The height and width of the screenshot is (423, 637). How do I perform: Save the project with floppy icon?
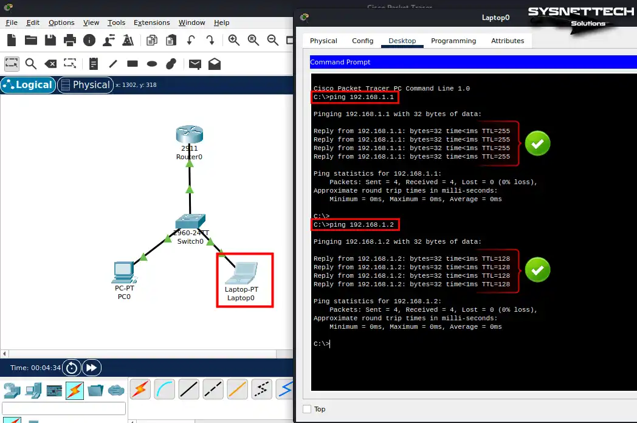point(50,40)
